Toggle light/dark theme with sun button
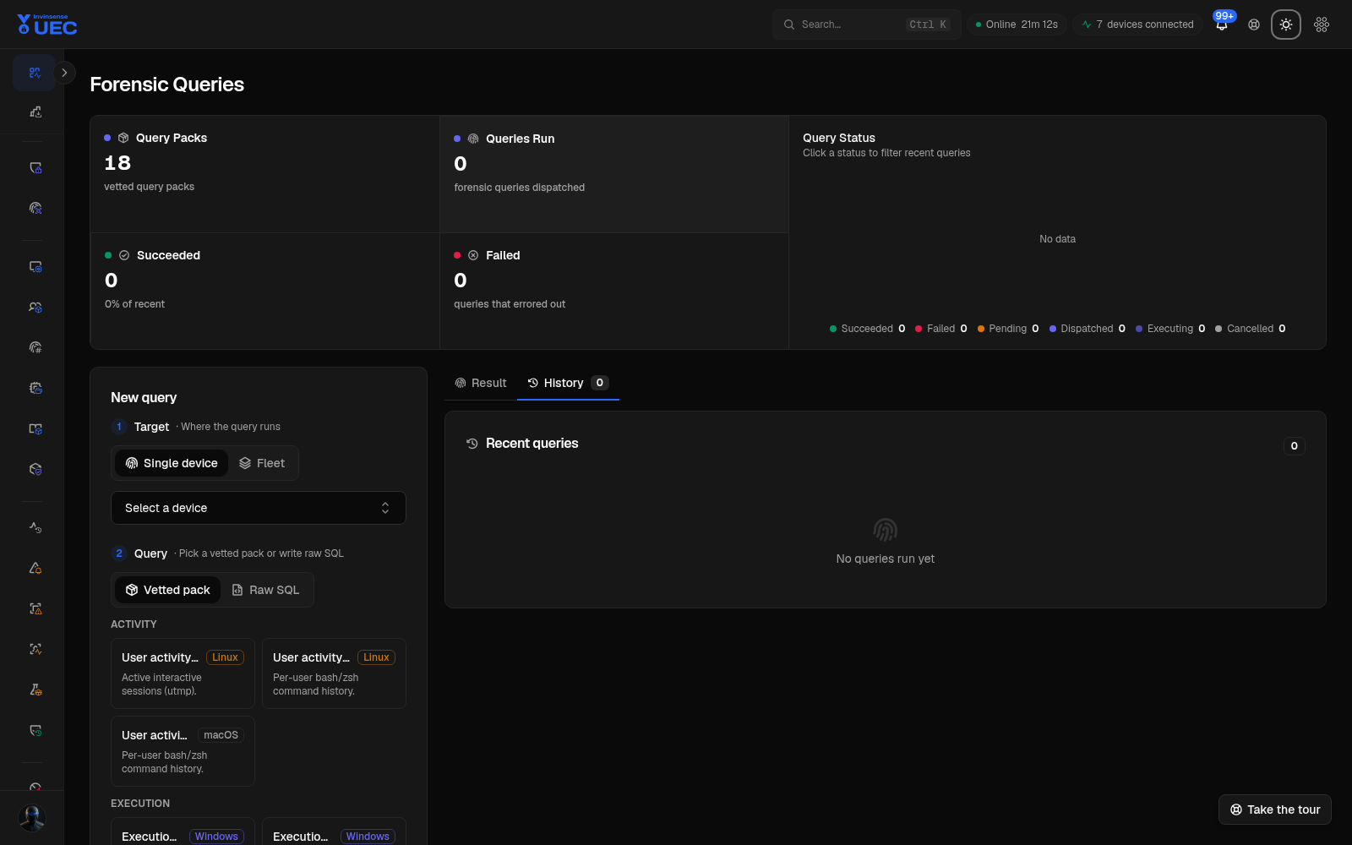Screen dimensions: 1352x845 tap(1286, 25)
